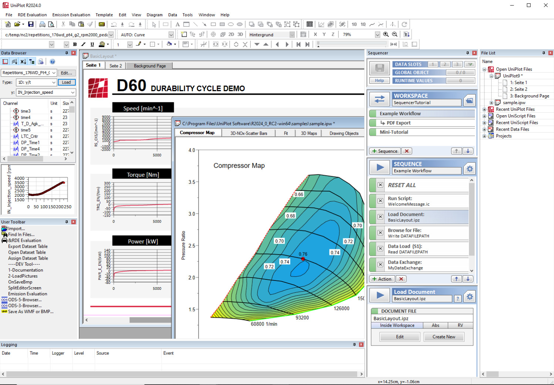Screen dimensions: 554x385
Task: Open workspace folder icon in Sequencer
Action: (x=469, y=100)
